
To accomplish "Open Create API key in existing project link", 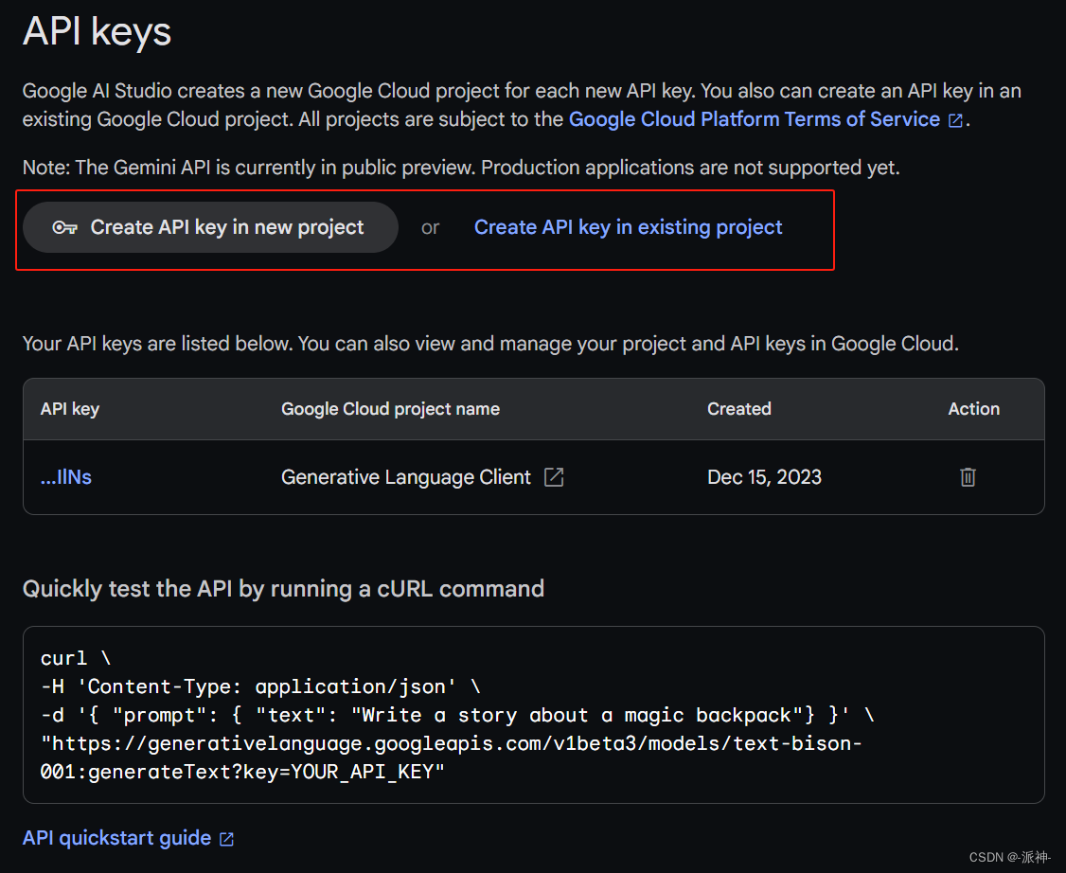I will [x=629, y=227].
